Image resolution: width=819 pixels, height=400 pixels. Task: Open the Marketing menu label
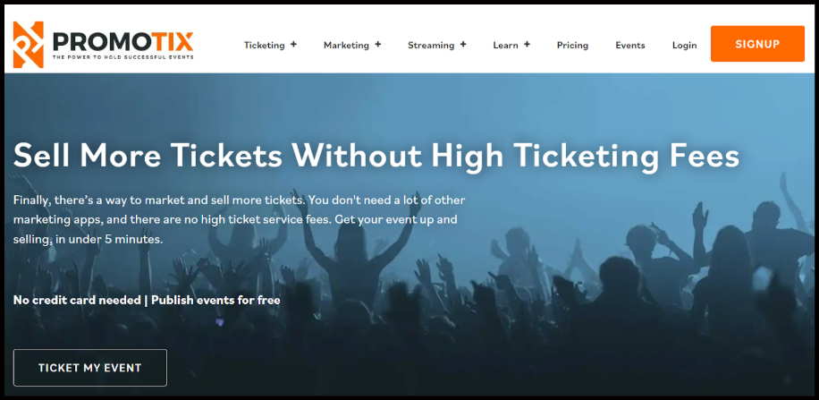tap(346, 46)
